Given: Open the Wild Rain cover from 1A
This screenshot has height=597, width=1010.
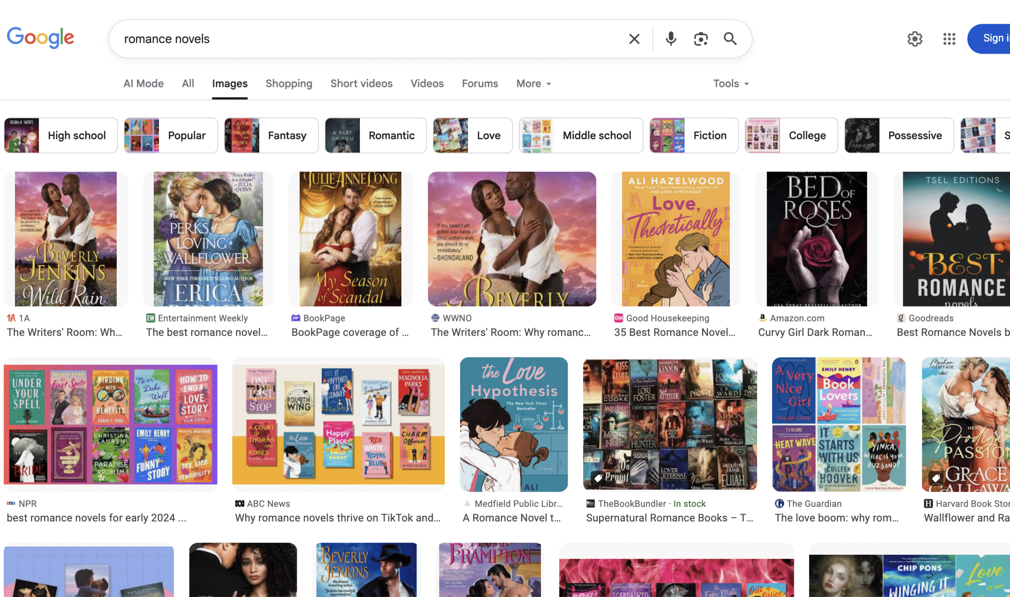Looking at the screenshot, I should pyautogui.click(x=66, y=239).
